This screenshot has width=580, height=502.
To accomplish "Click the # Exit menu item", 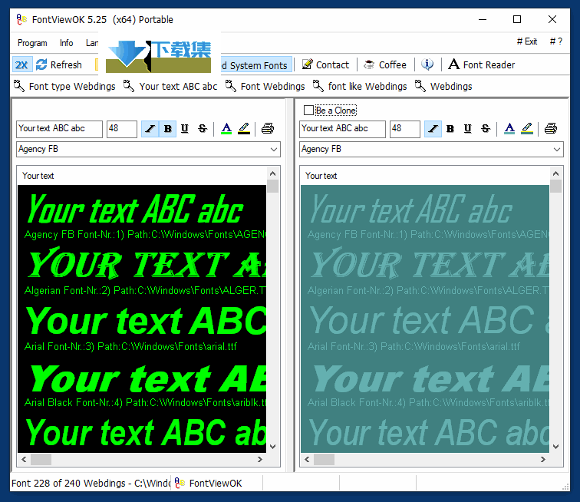I will (527, 41).
